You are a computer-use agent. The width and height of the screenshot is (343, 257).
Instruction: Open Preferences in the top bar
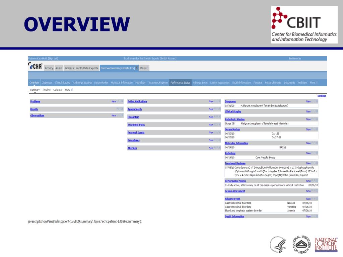295,58
